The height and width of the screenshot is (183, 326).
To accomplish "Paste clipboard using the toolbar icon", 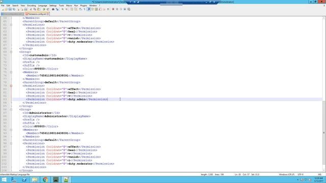I will pos(39,9).
